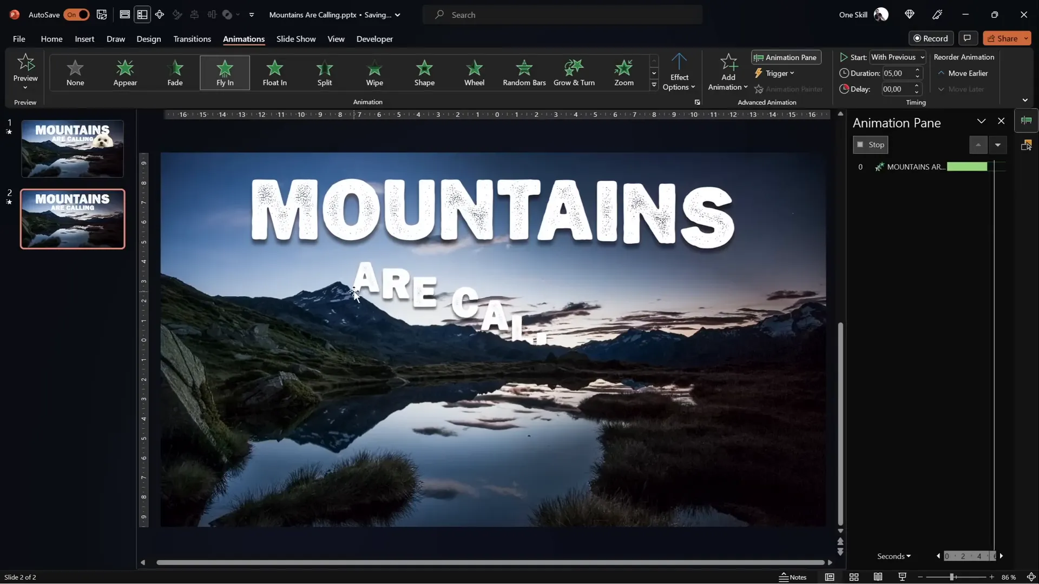Image resolution: width=1039 pixels, height=584 pixels.
Task: Start a recording with the Record button
Action: click(x=931, y=38)
